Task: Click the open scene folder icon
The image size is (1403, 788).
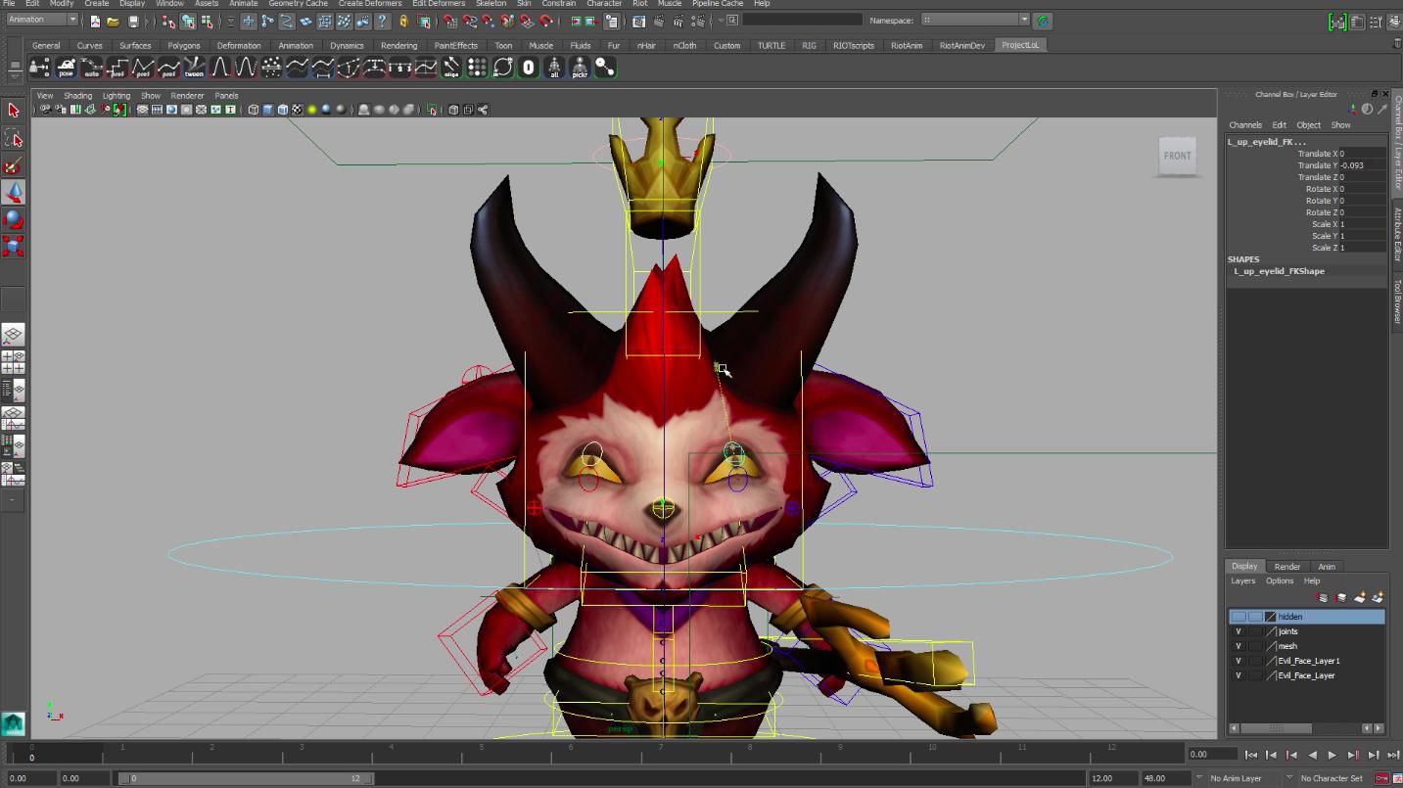Action: pos(114,21)
